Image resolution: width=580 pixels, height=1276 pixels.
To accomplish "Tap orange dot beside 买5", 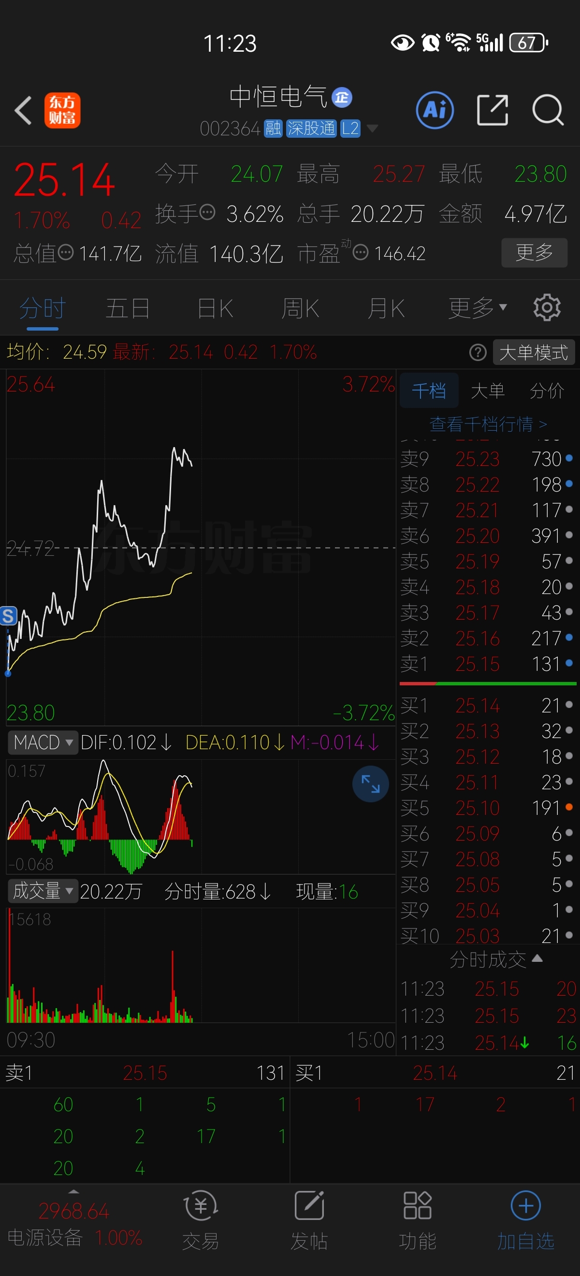I will click(x=569, y=807).
